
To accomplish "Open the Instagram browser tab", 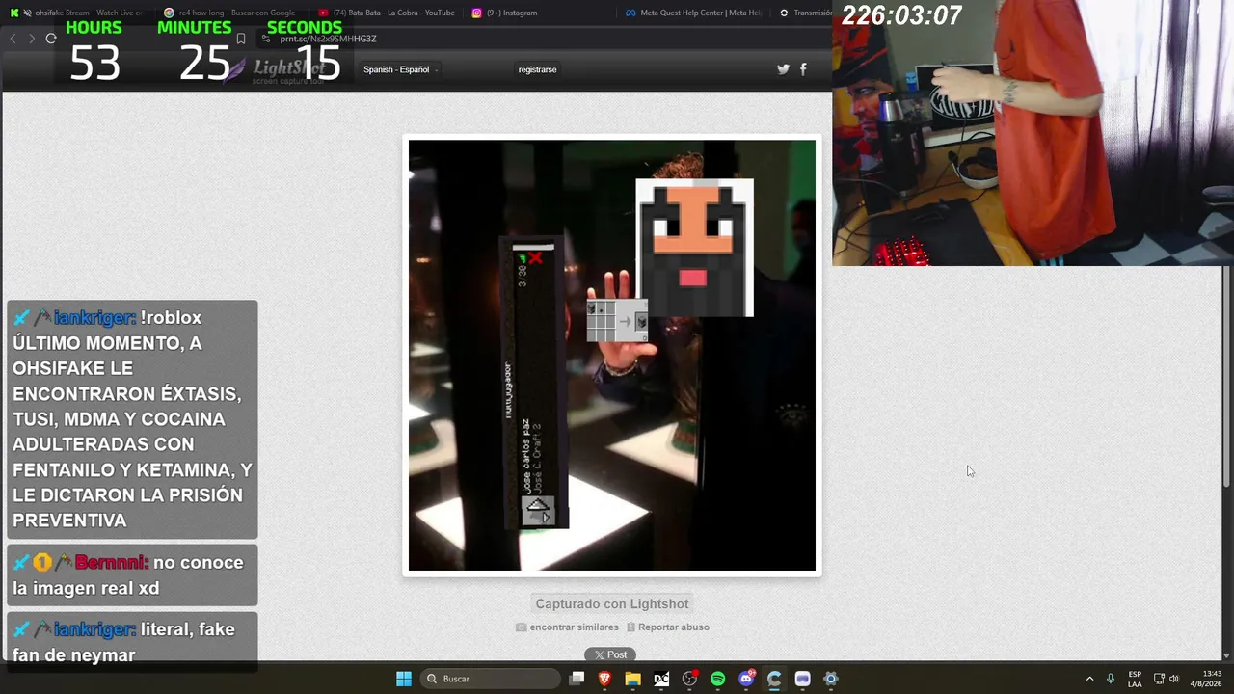I will (x=538, y=13).
